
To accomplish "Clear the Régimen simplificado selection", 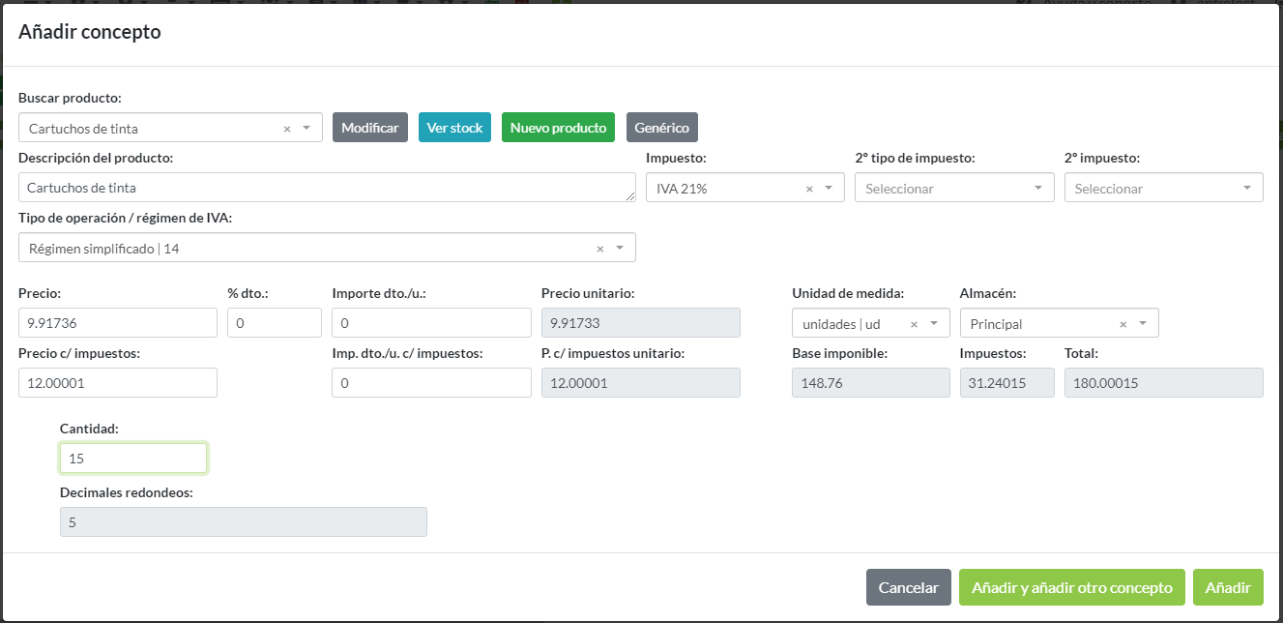I will (599, 249).
